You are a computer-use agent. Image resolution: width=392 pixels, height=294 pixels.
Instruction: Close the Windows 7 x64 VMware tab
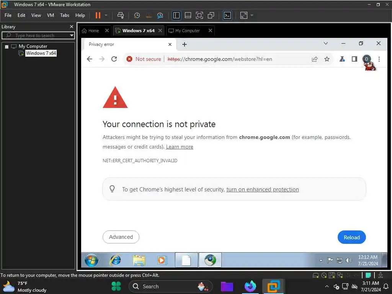(x=160, y=31)
